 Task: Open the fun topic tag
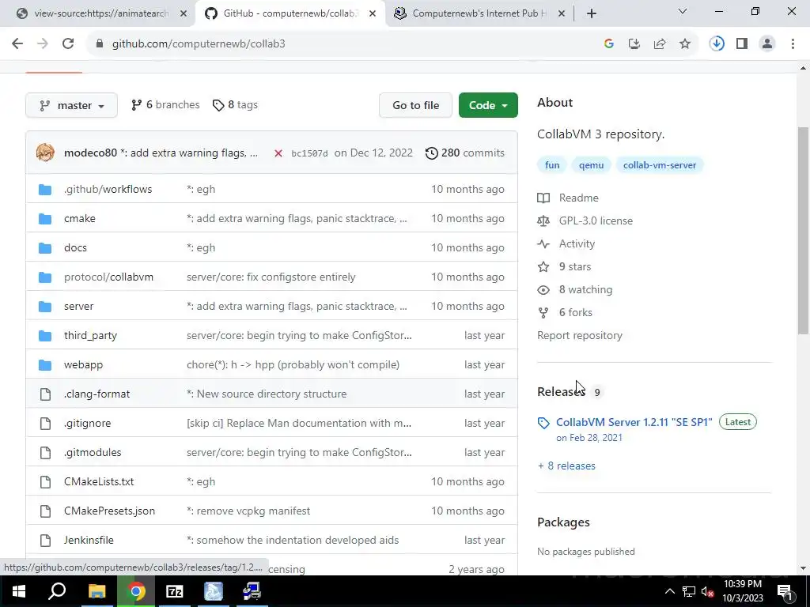pos(551,165)
